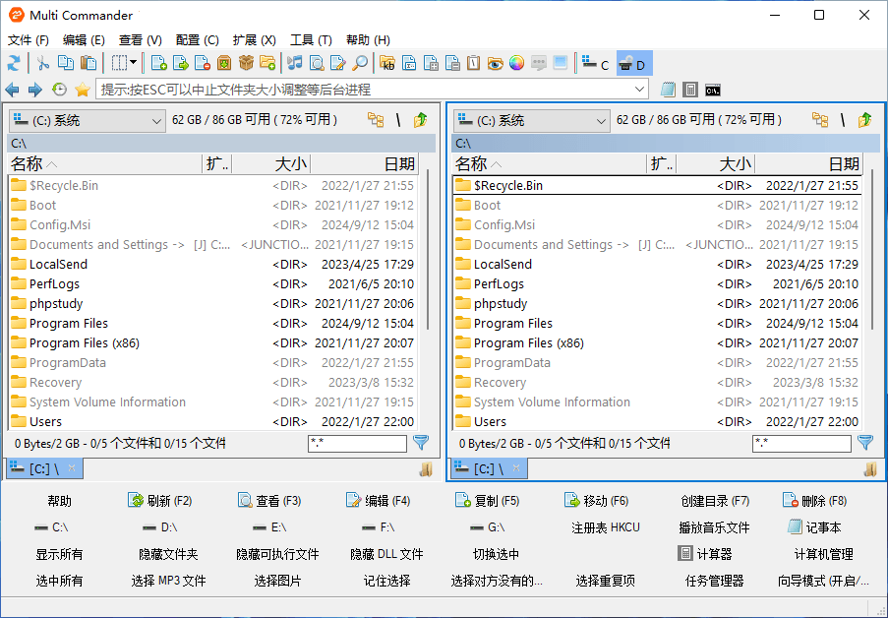
Task: Toggle 隐藏可执行文件 button
Action: pyautogui.click(x=277, y=554)
